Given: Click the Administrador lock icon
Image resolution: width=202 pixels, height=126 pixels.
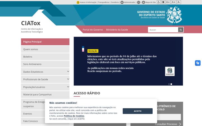Looking at the screenshot, I should pyautogui.click(x=122, y=2).
